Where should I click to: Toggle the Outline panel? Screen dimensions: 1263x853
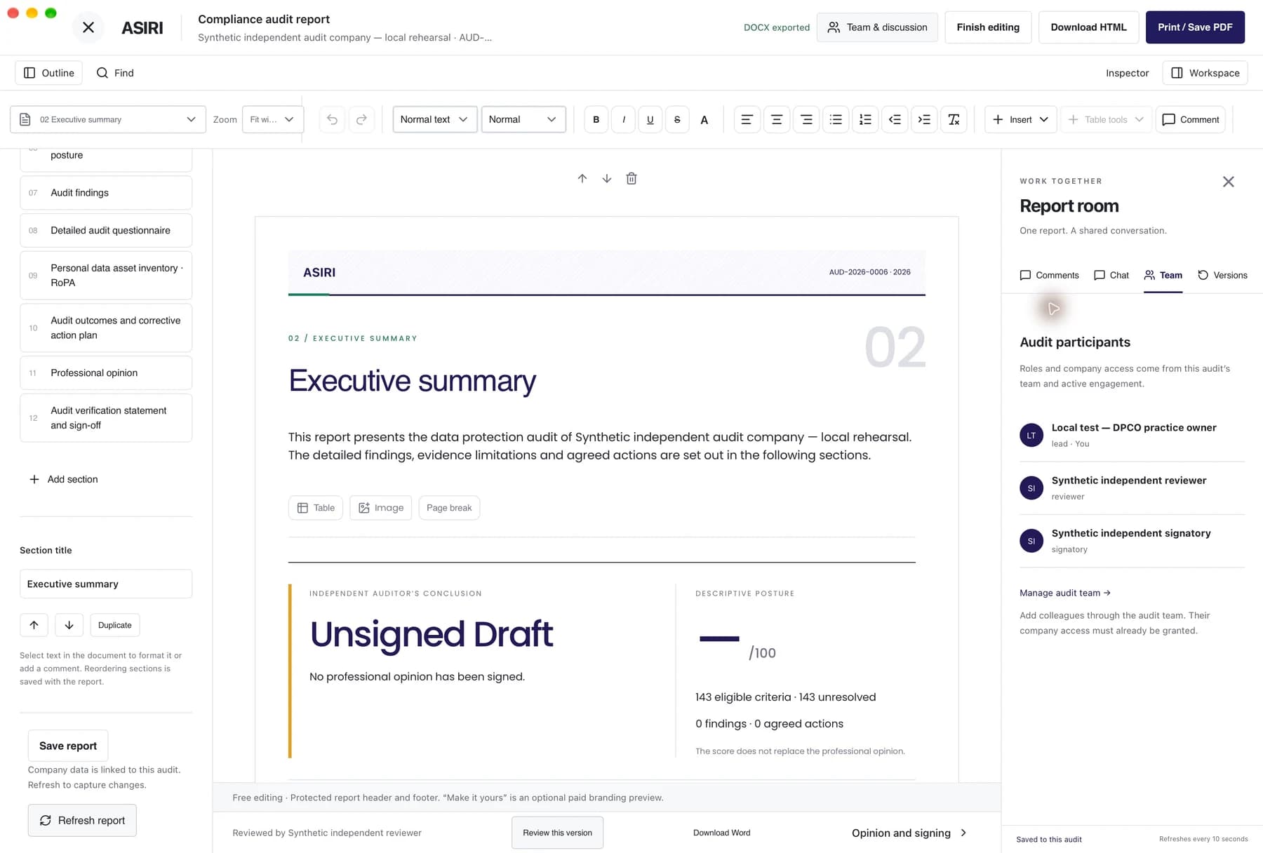(x=49, y=73)
